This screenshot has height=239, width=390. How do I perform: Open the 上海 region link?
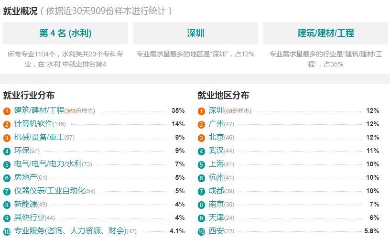click(216, 164)
